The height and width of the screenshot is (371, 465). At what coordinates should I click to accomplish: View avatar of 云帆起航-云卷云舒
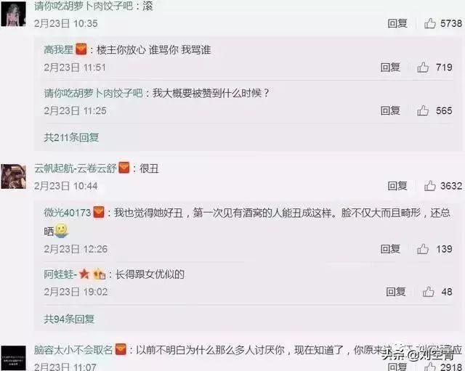click(13, 176)
